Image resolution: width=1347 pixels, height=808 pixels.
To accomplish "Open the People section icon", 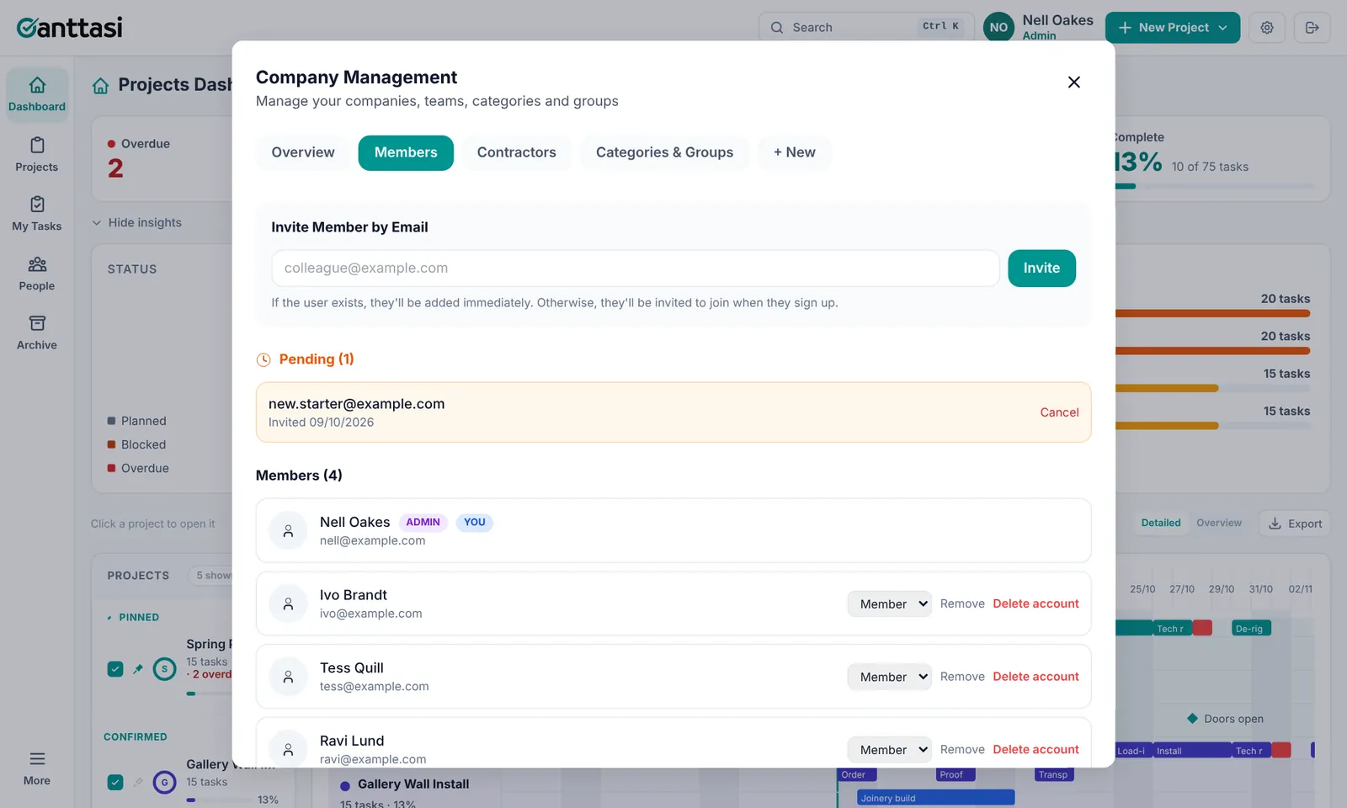I will pyautogui.click(x=37, y=274).
